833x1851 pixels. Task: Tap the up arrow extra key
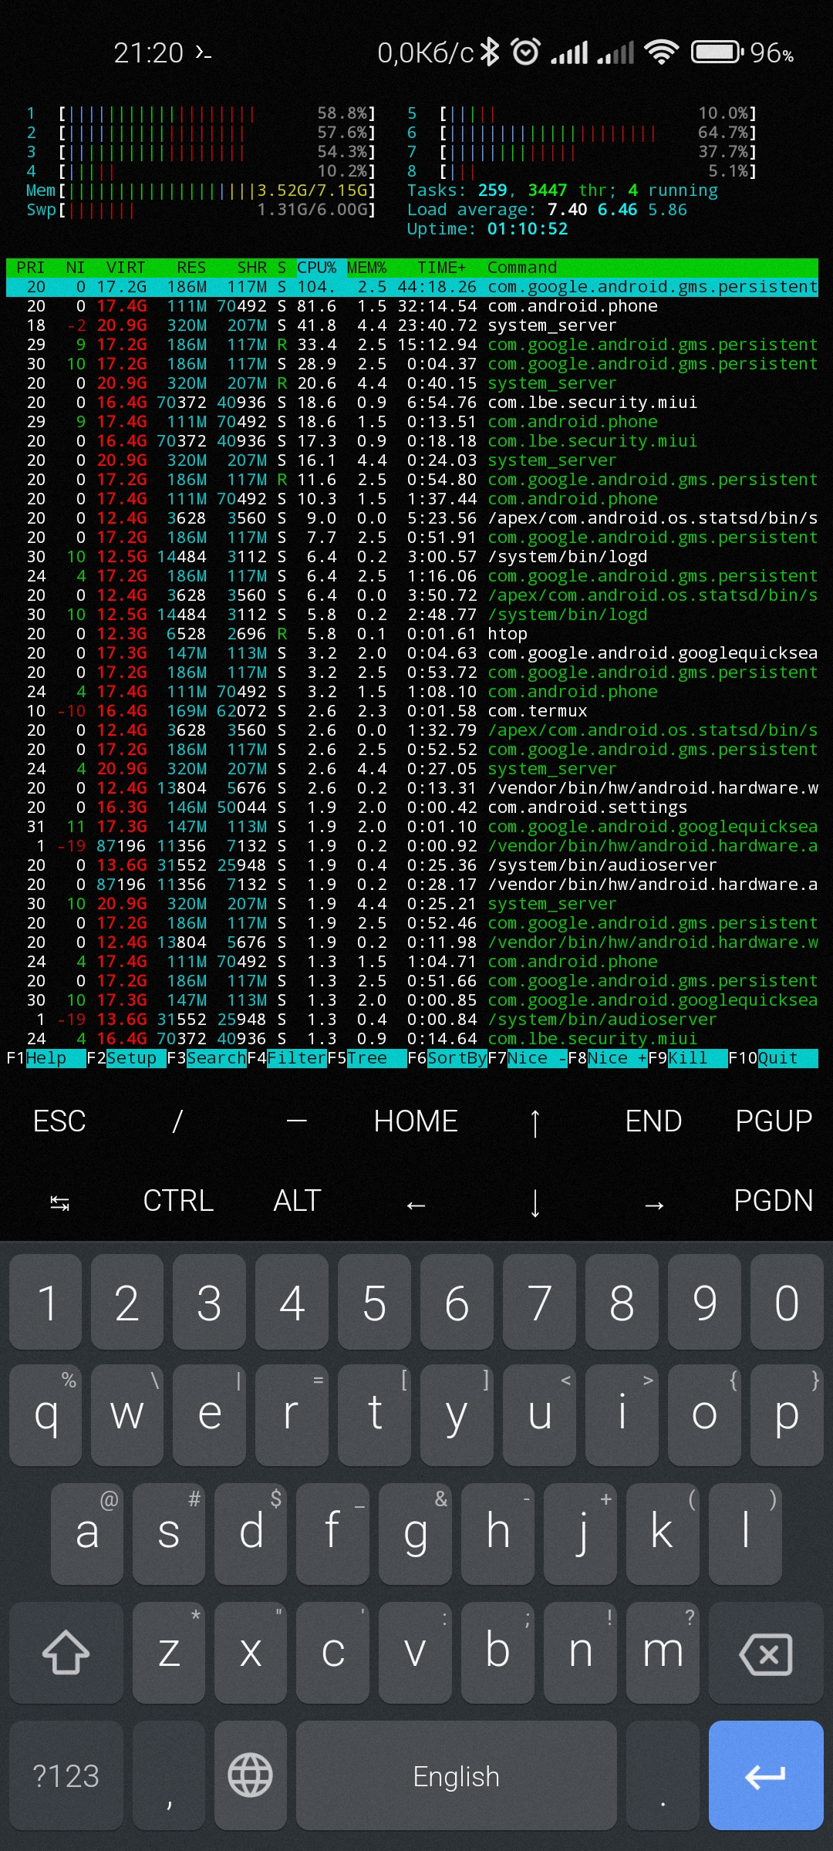pyautogui.click(x=535, y=1122)
